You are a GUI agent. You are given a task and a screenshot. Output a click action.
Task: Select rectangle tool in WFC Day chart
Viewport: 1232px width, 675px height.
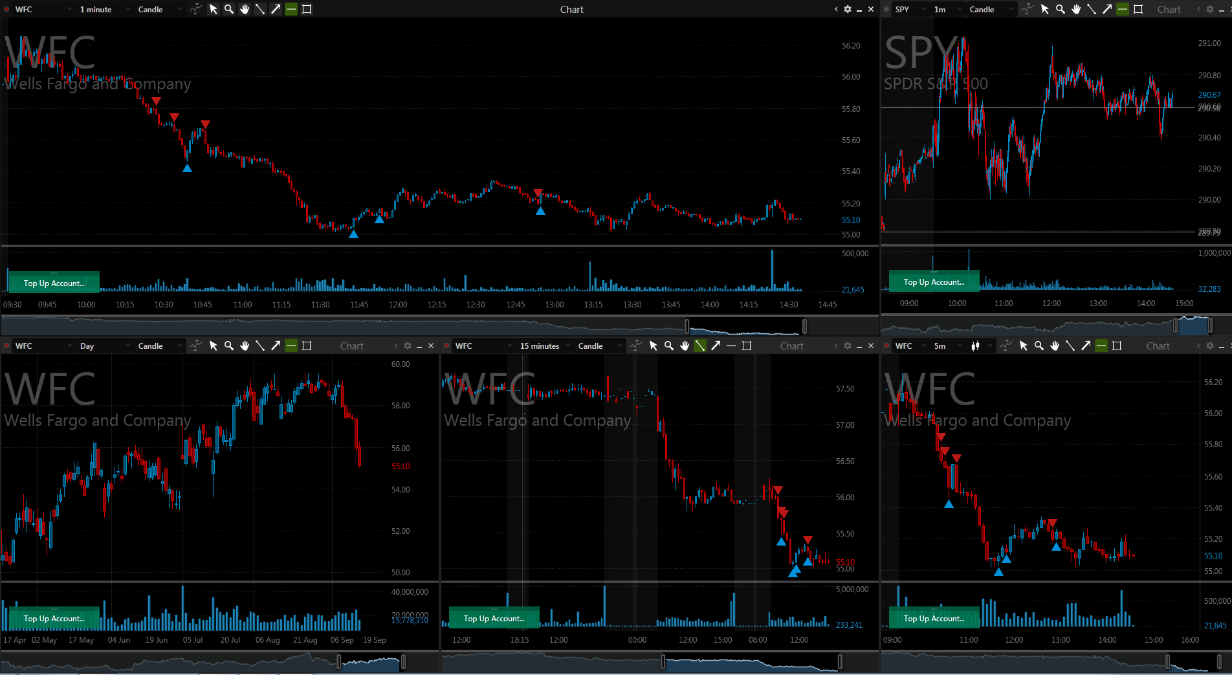(307, 346)
